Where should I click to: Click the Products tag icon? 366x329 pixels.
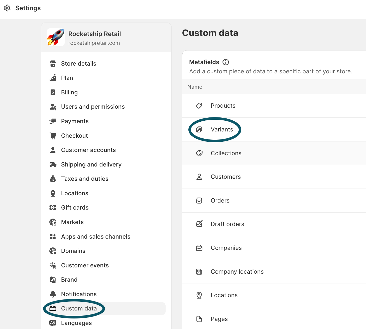pyautogui.click(x=199, y=106)
